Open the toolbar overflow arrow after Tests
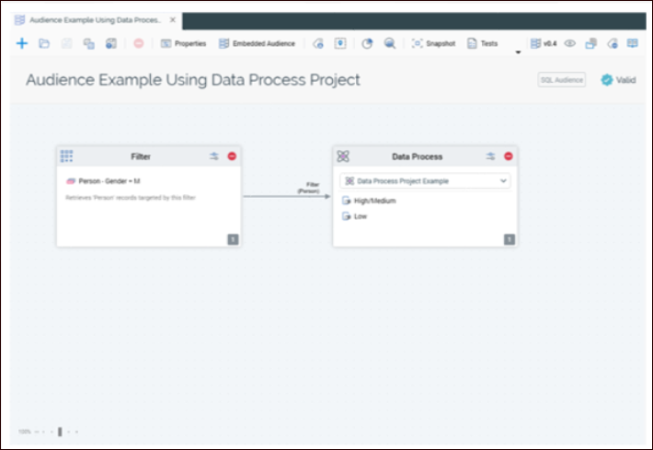653x450 pixels. point(517,52)
